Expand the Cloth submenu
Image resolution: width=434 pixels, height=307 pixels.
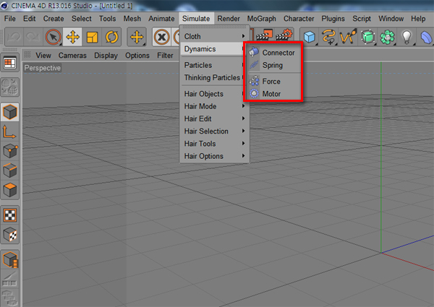click(x=215, y=36)
